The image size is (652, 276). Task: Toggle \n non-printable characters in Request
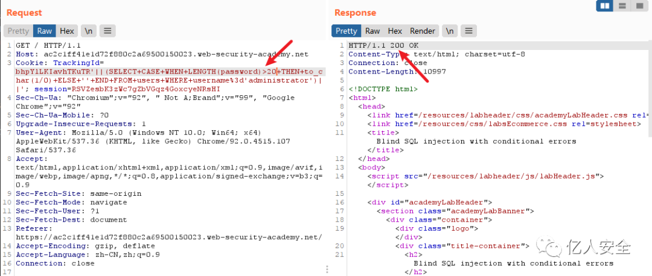click(x=89, y=31)
